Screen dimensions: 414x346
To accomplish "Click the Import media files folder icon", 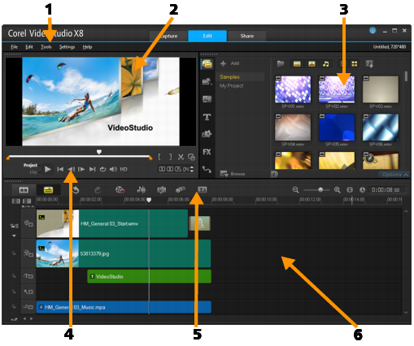I will (281, 64).
